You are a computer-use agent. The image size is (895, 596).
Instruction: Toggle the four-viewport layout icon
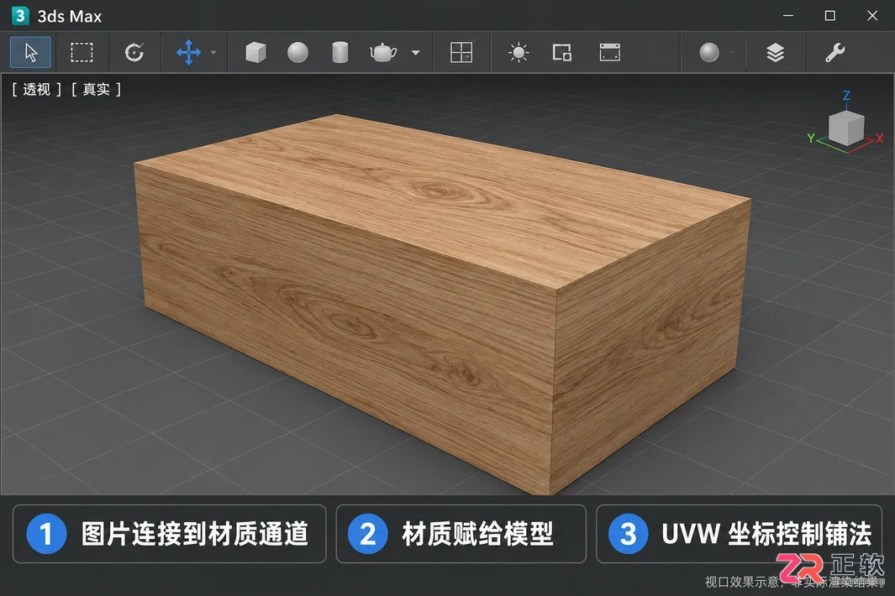tap(461, 53)
